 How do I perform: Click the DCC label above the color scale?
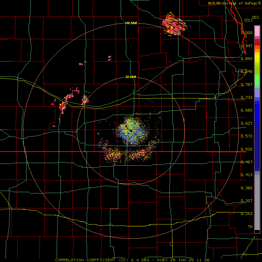(256, 17)
